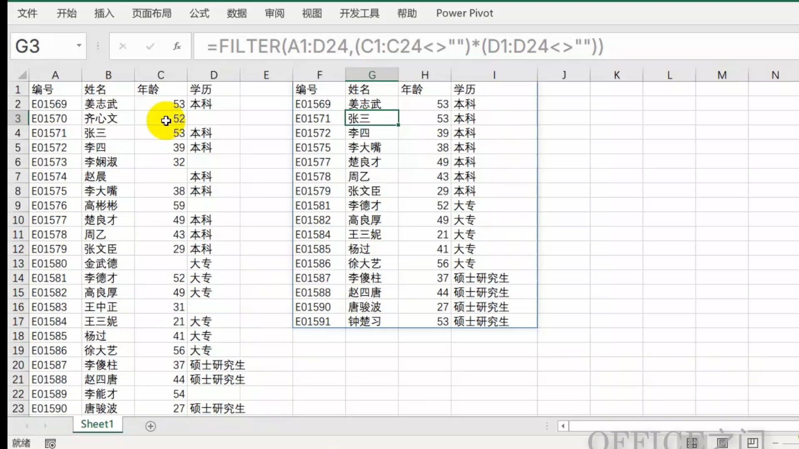Open the 公式 ribbon tab

[x=199, y=13]
